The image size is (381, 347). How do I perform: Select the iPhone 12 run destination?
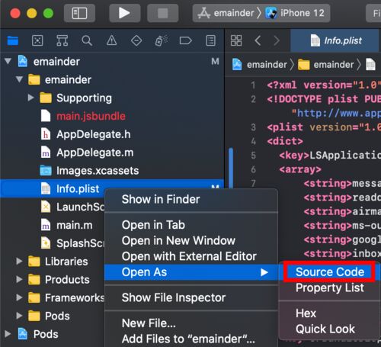pos(296,13)
